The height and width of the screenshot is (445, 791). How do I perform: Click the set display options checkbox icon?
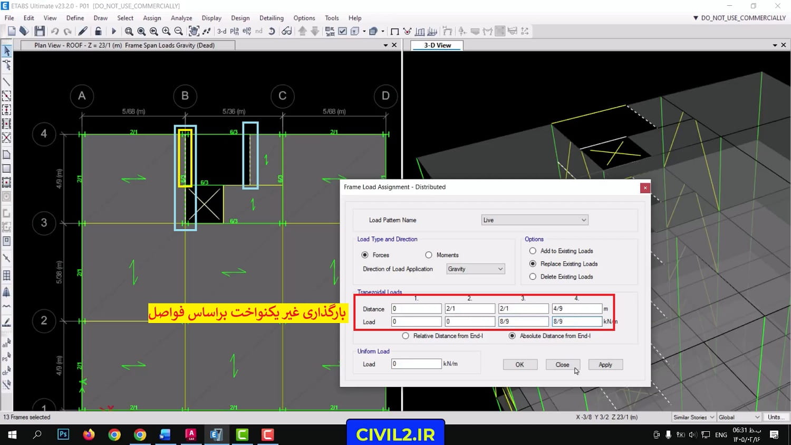pyautogui.click(x=342, y=31)
